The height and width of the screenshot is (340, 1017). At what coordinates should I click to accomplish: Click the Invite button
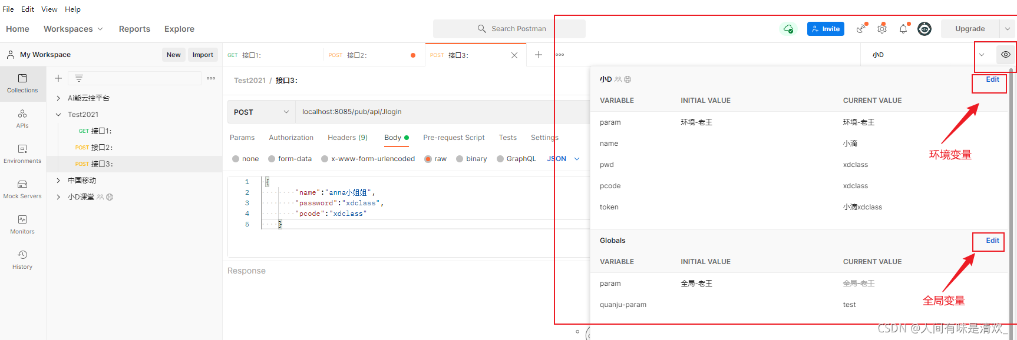[826, 29]
